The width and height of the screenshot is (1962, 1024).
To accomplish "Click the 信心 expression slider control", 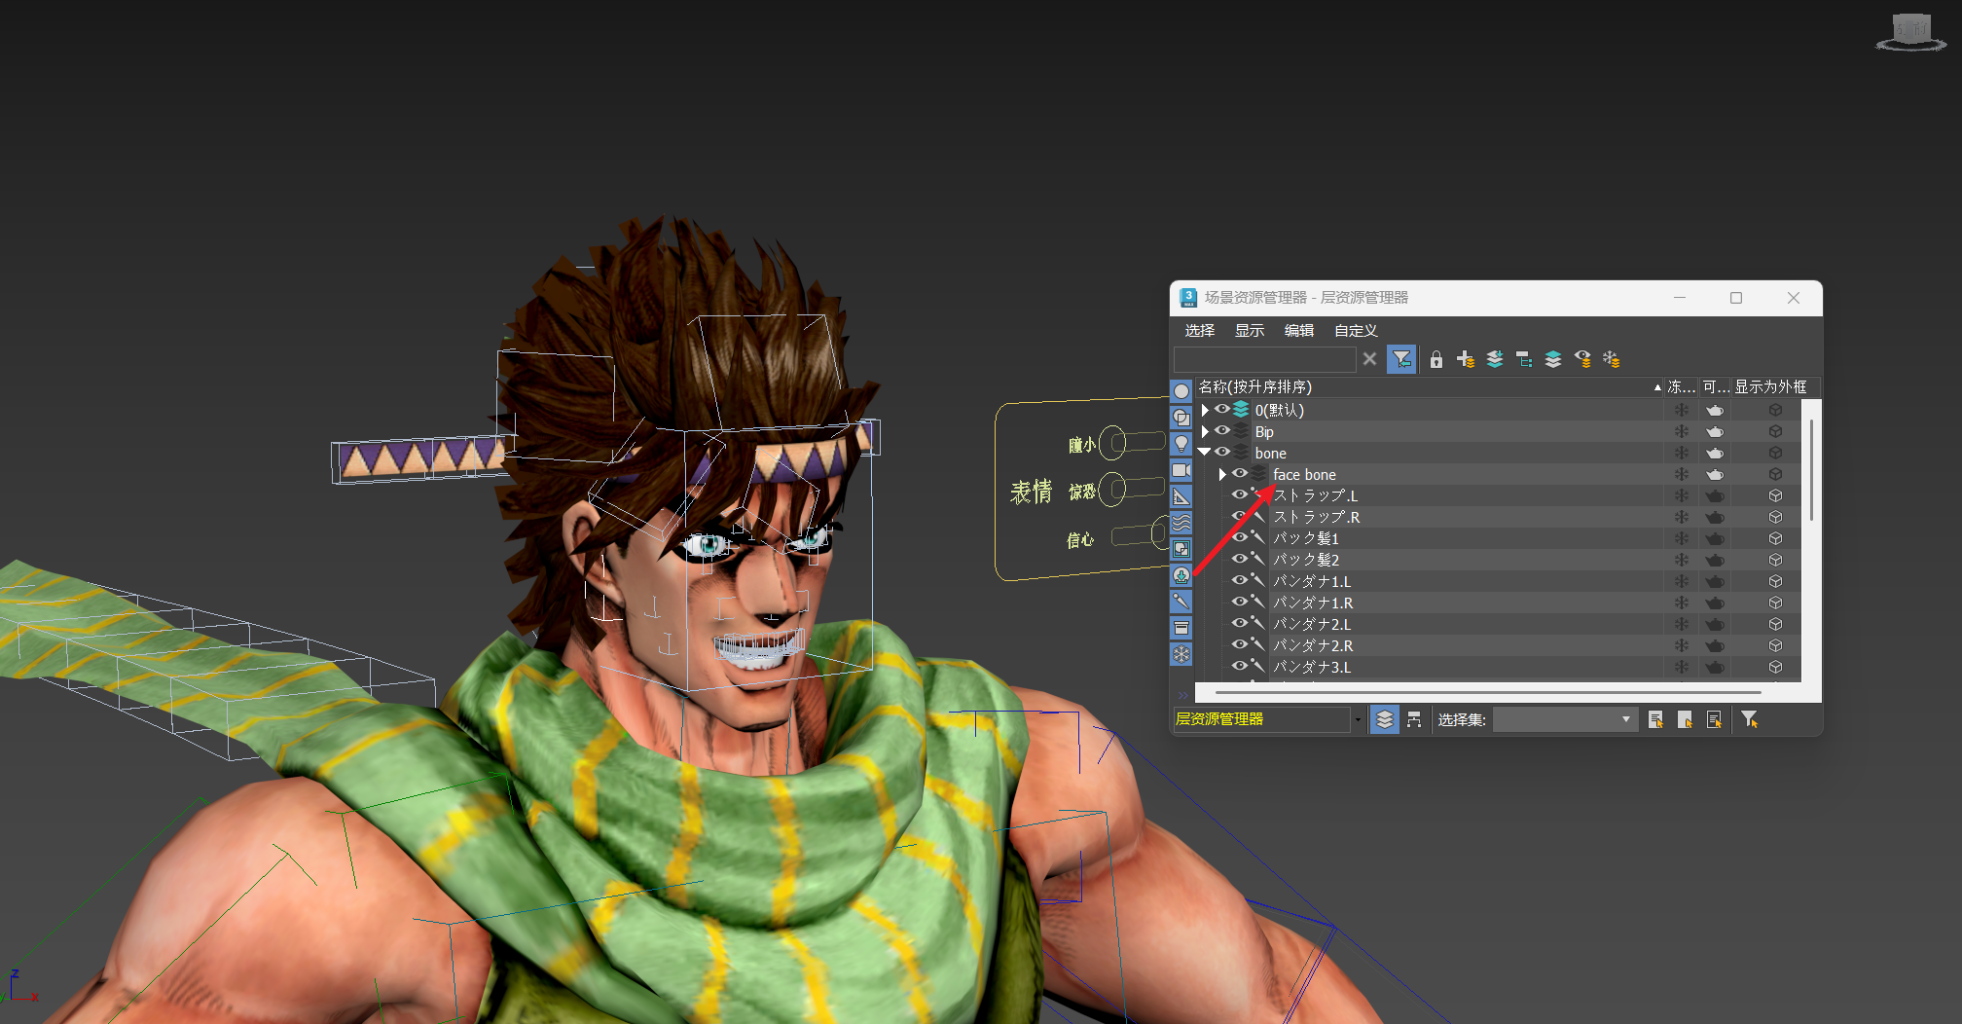I will [1159, 532].
